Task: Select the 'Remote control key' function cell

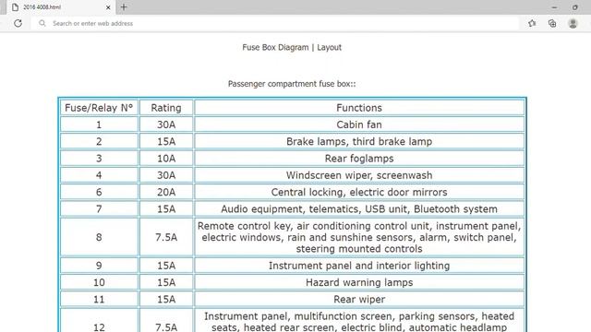Action: click(x=359, y=237)
